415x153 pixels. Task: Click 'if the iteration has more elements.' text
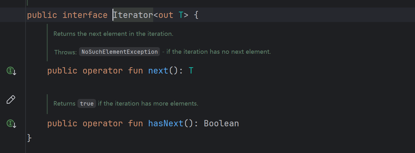tap(148, 103)
